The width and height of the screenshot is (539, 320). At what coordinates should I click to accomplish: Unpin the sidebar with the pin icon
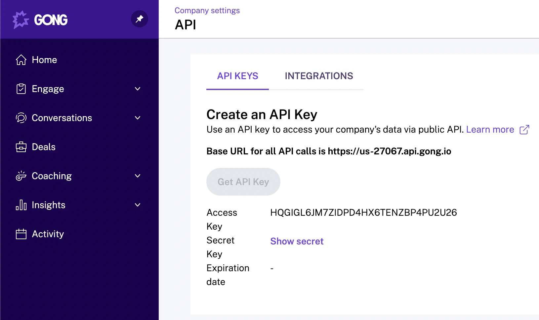click(x=139, y=19)
